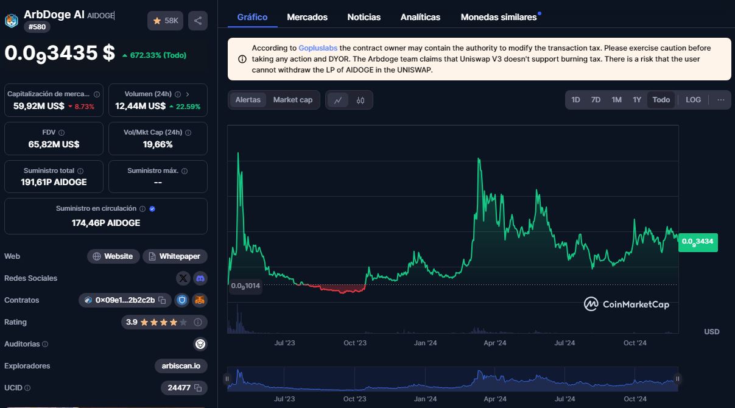
Task: Click the 672.33% (Todo) change indicator
Action: click(154, 55)
